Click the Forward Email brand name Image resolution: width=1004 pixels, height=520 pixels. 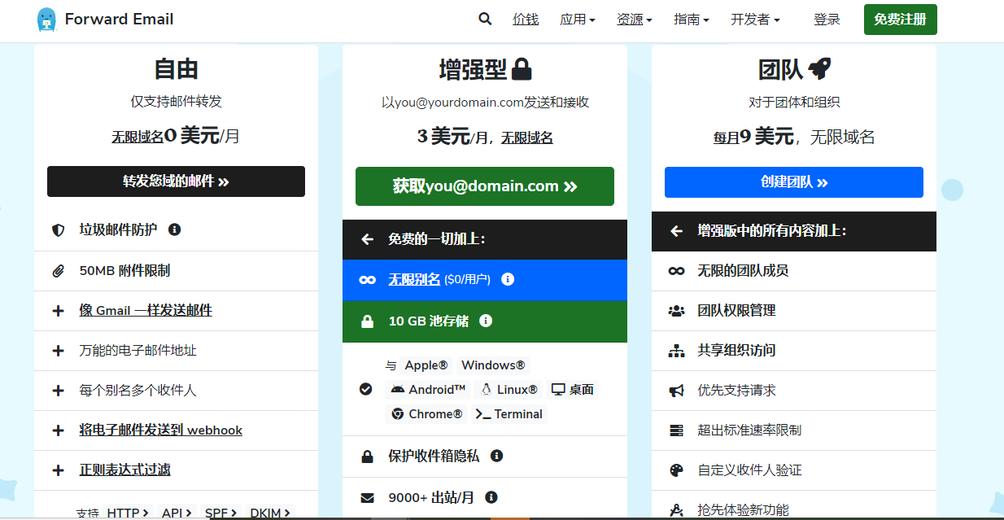[x=120, y=19]
